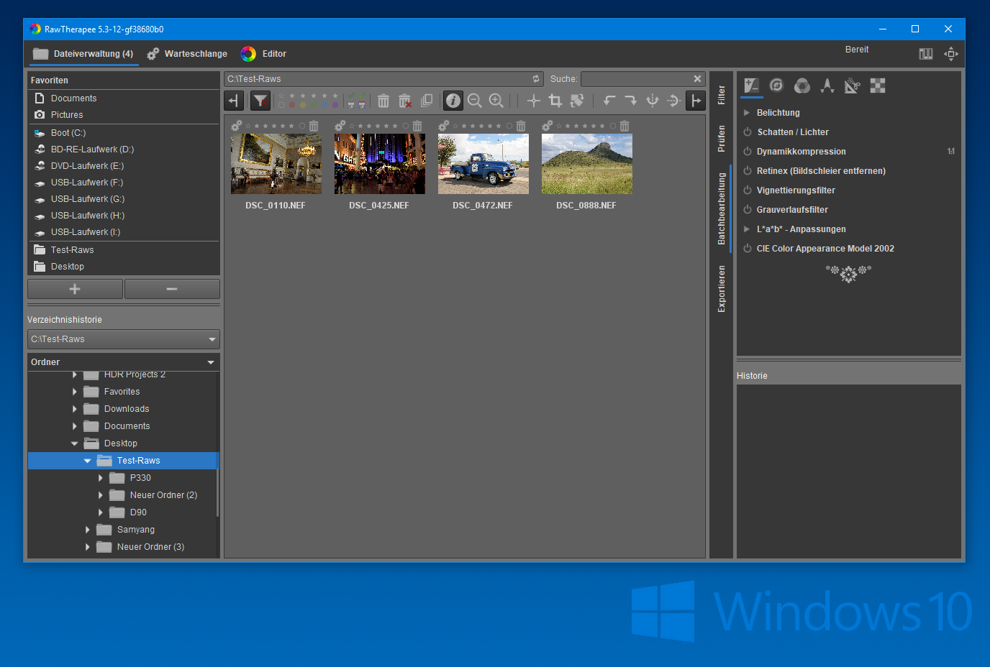The height and width of the screenshot is (667, 990).
Task: Remove favorite with the minus button
Action: point(172,289)
